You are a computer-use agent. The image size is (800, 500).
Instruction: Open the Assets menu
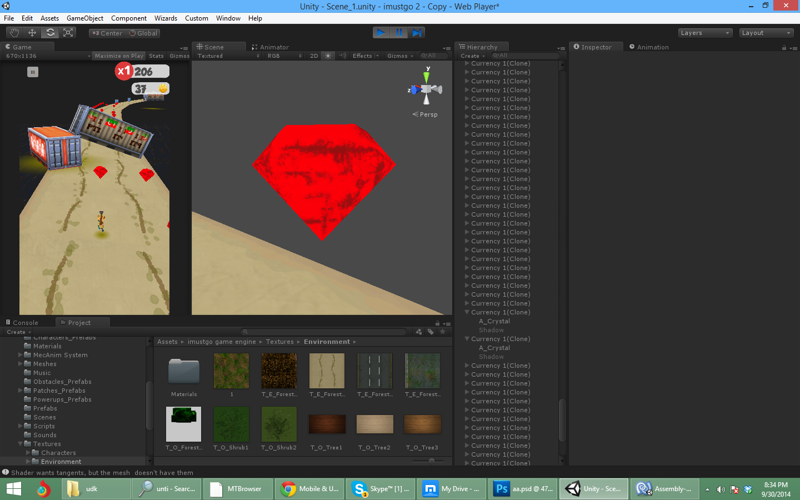point(49,18)
